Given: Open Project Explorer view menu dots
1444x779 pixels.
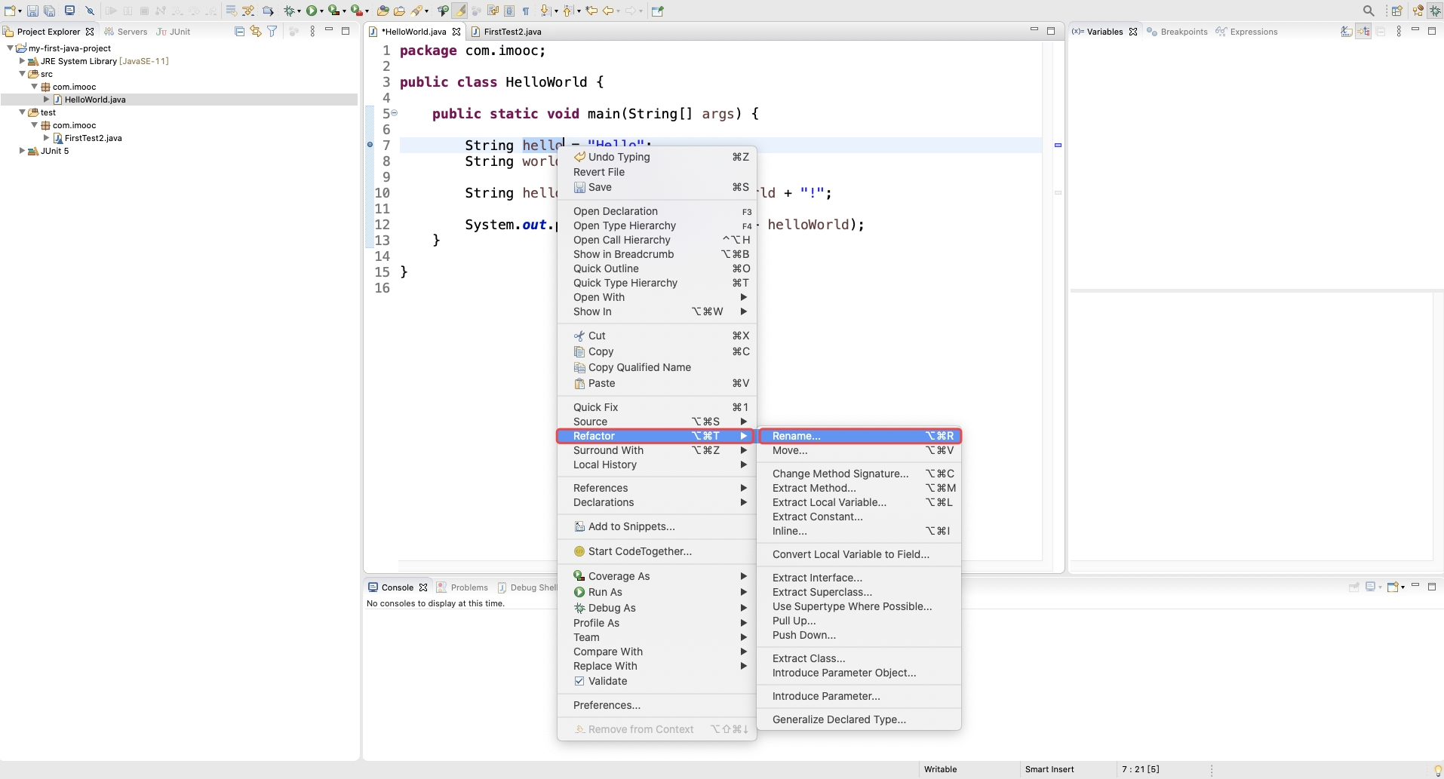Looking at the screenshot, I should click(x=312, y=31).
